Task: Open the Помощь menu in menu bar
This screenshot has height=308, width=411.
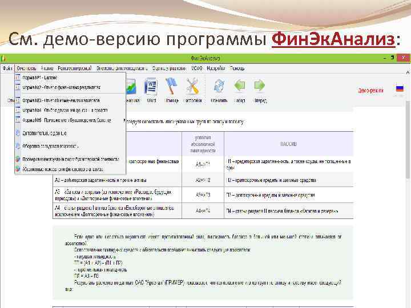Action: 237,68
